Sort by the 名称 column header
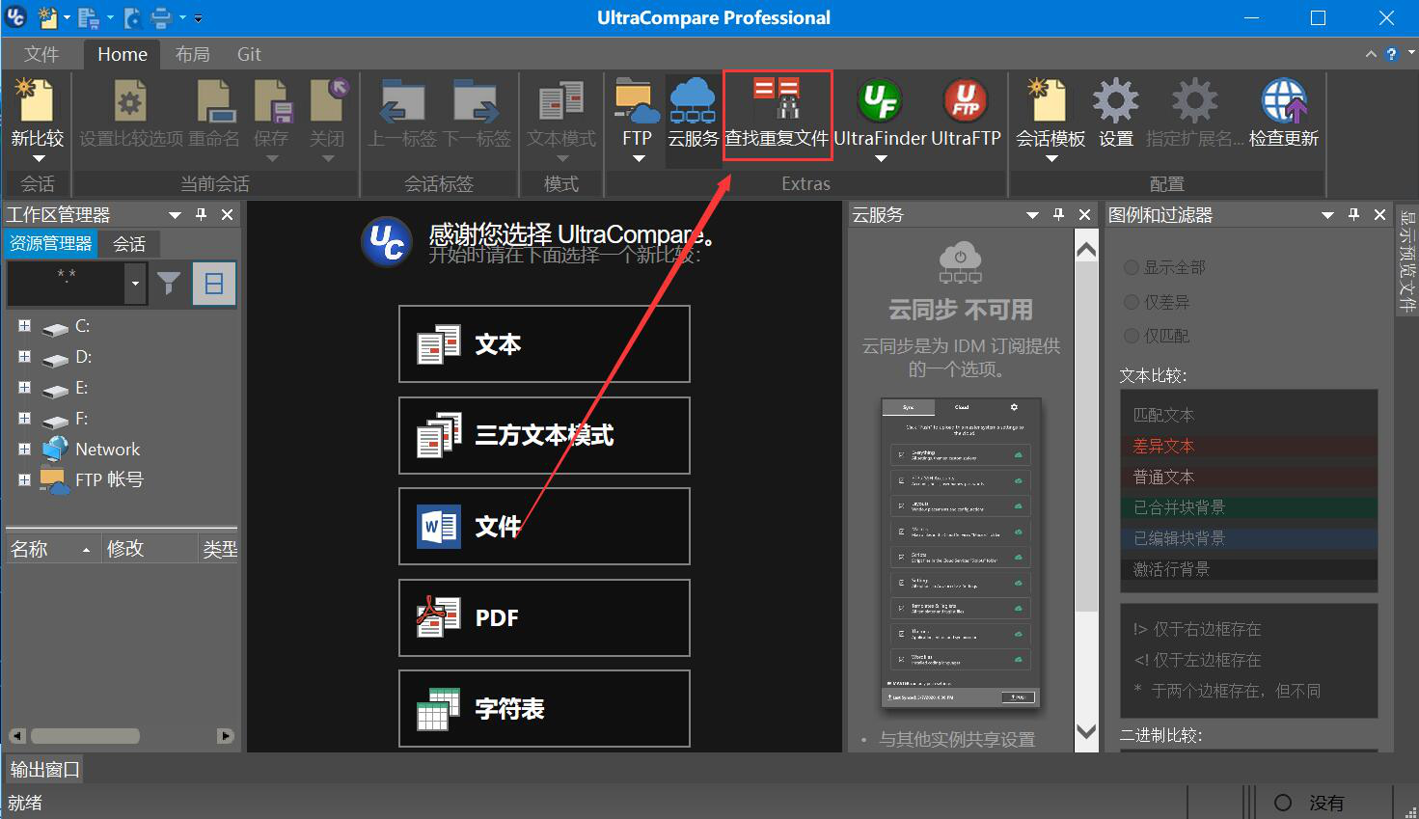 (53, 549)
